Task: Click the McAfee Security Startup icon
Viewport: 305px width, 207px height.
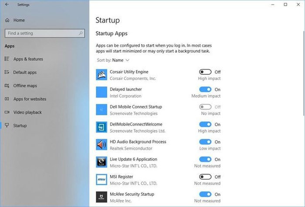Action: point(101,197)
